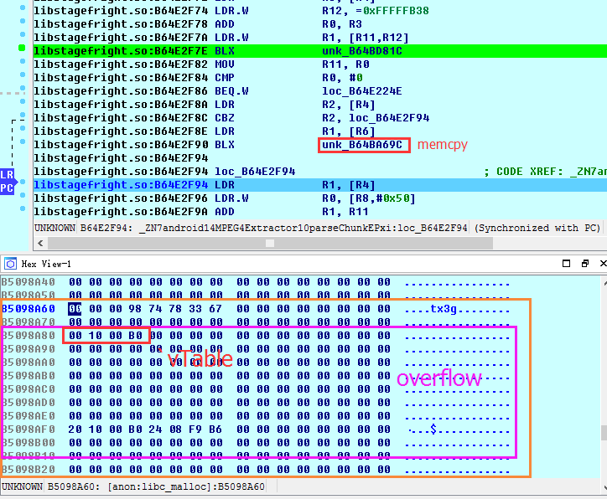
Task: Click the LR PC register arrow marker
Action: pyautogui.click(x=8, y=182)
